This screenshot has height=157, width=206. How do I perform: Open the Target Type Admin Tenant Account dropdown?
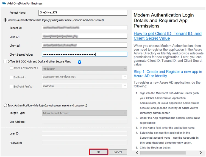[x=84, y=113]
